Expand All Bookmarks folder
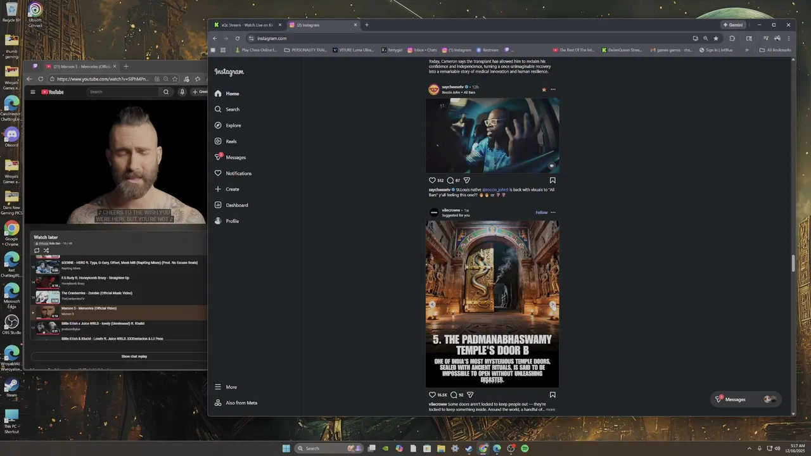 776,50
